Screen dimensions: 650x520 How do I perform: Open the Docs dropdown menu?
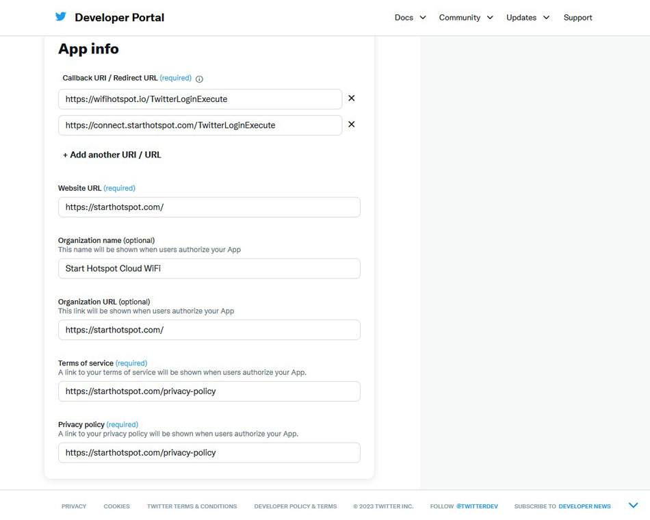(410, 18)
